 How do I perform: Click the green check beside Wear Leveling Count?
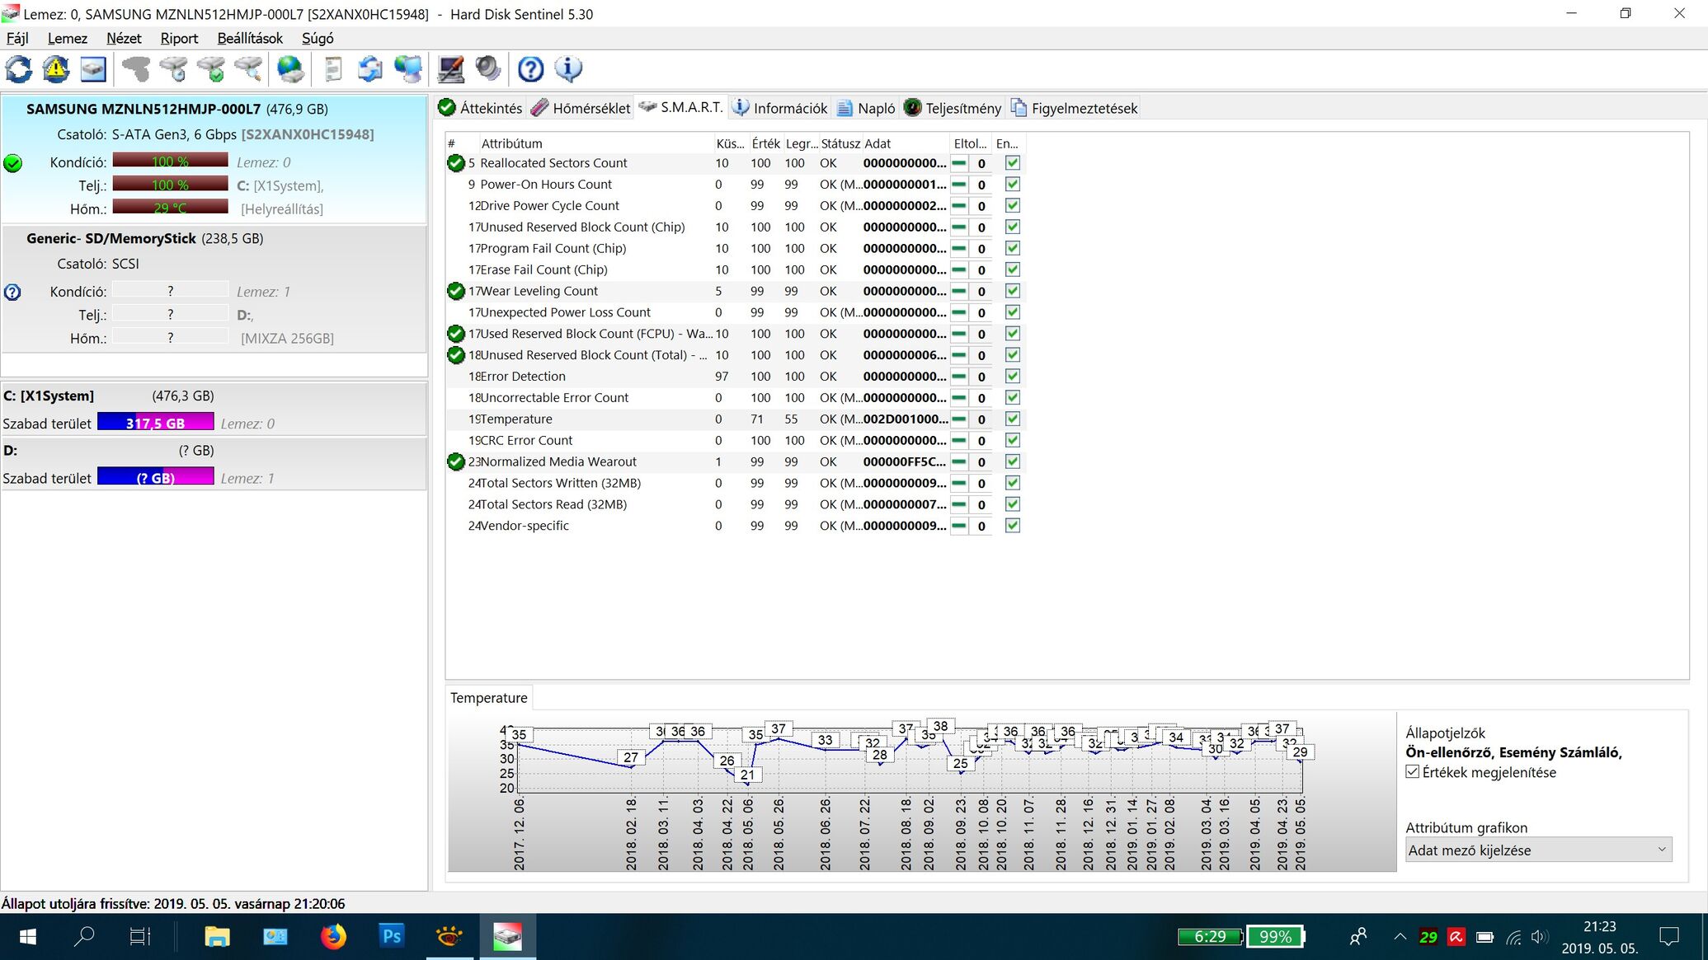coord(455,291)
